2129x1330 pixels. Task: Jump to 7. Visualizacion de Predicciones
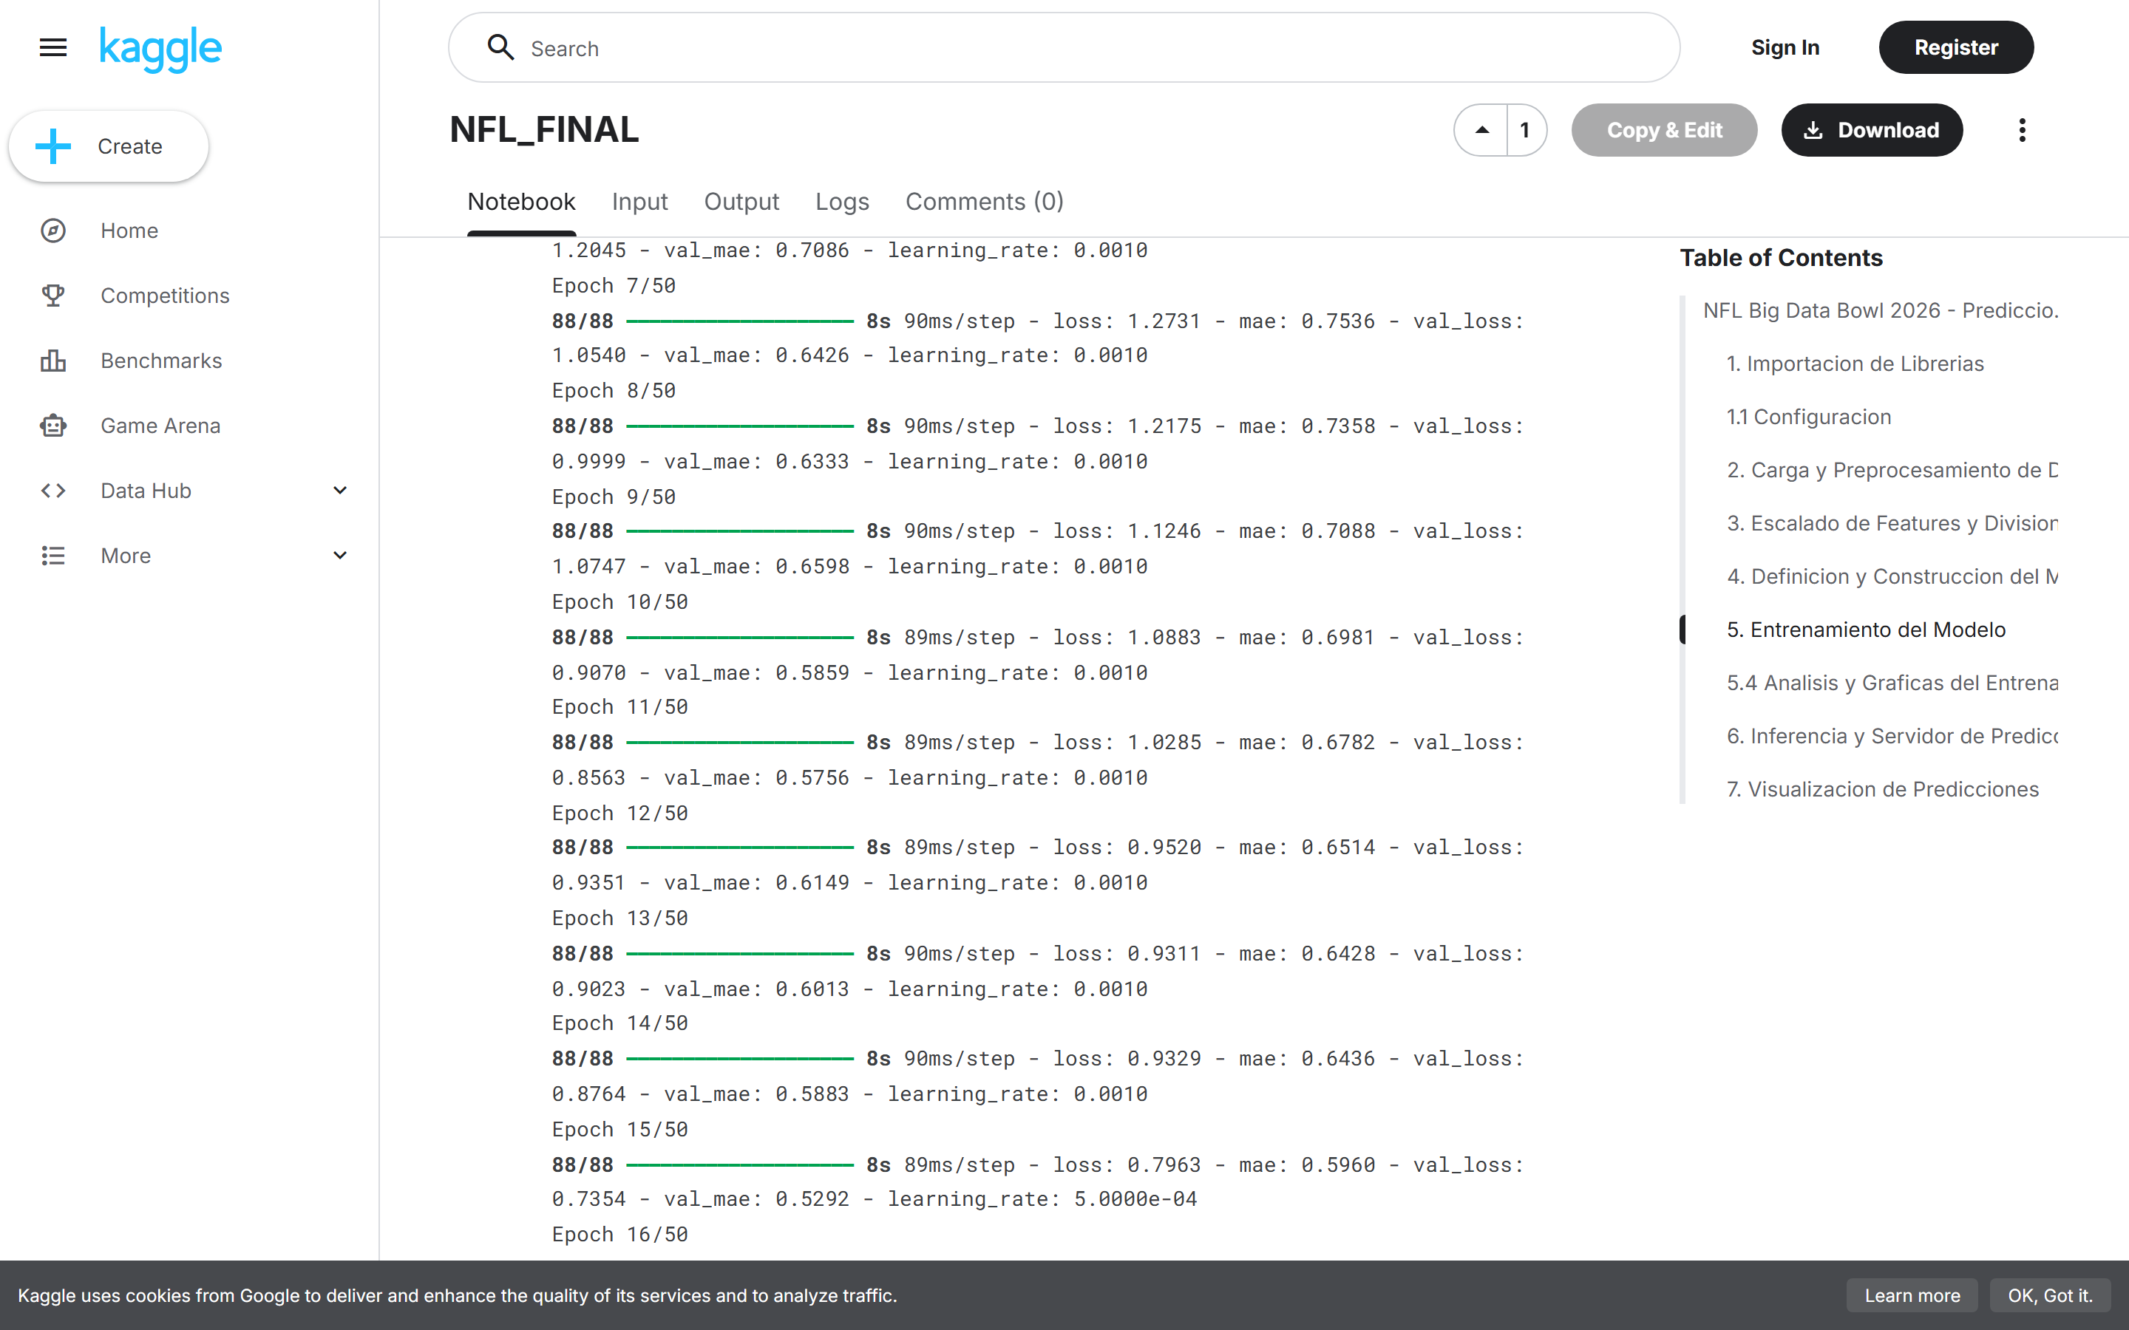[1882, 789]
